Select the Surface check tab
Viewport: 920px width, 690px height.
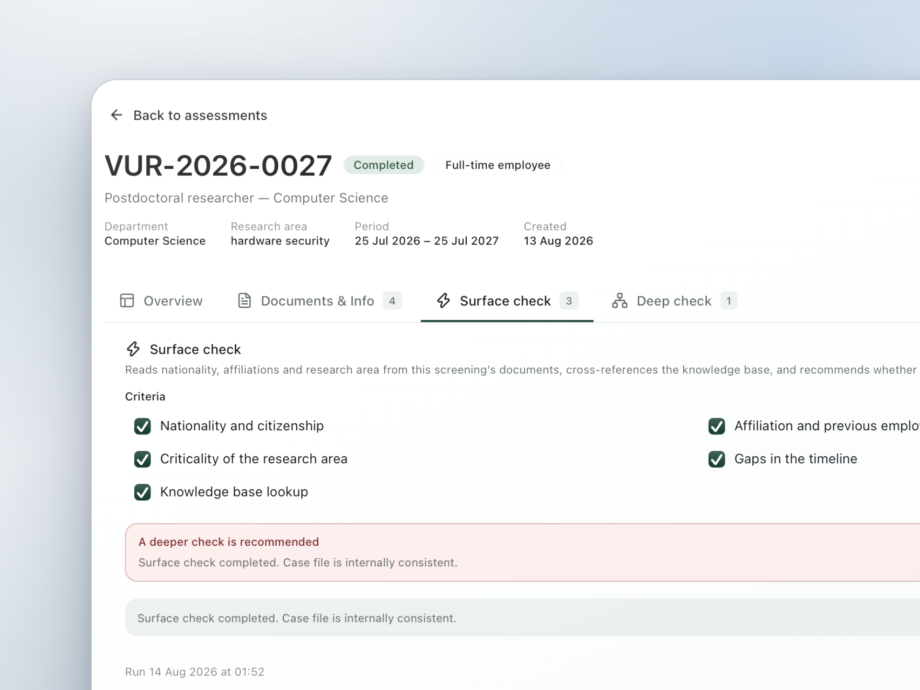[x=507, y=301]
